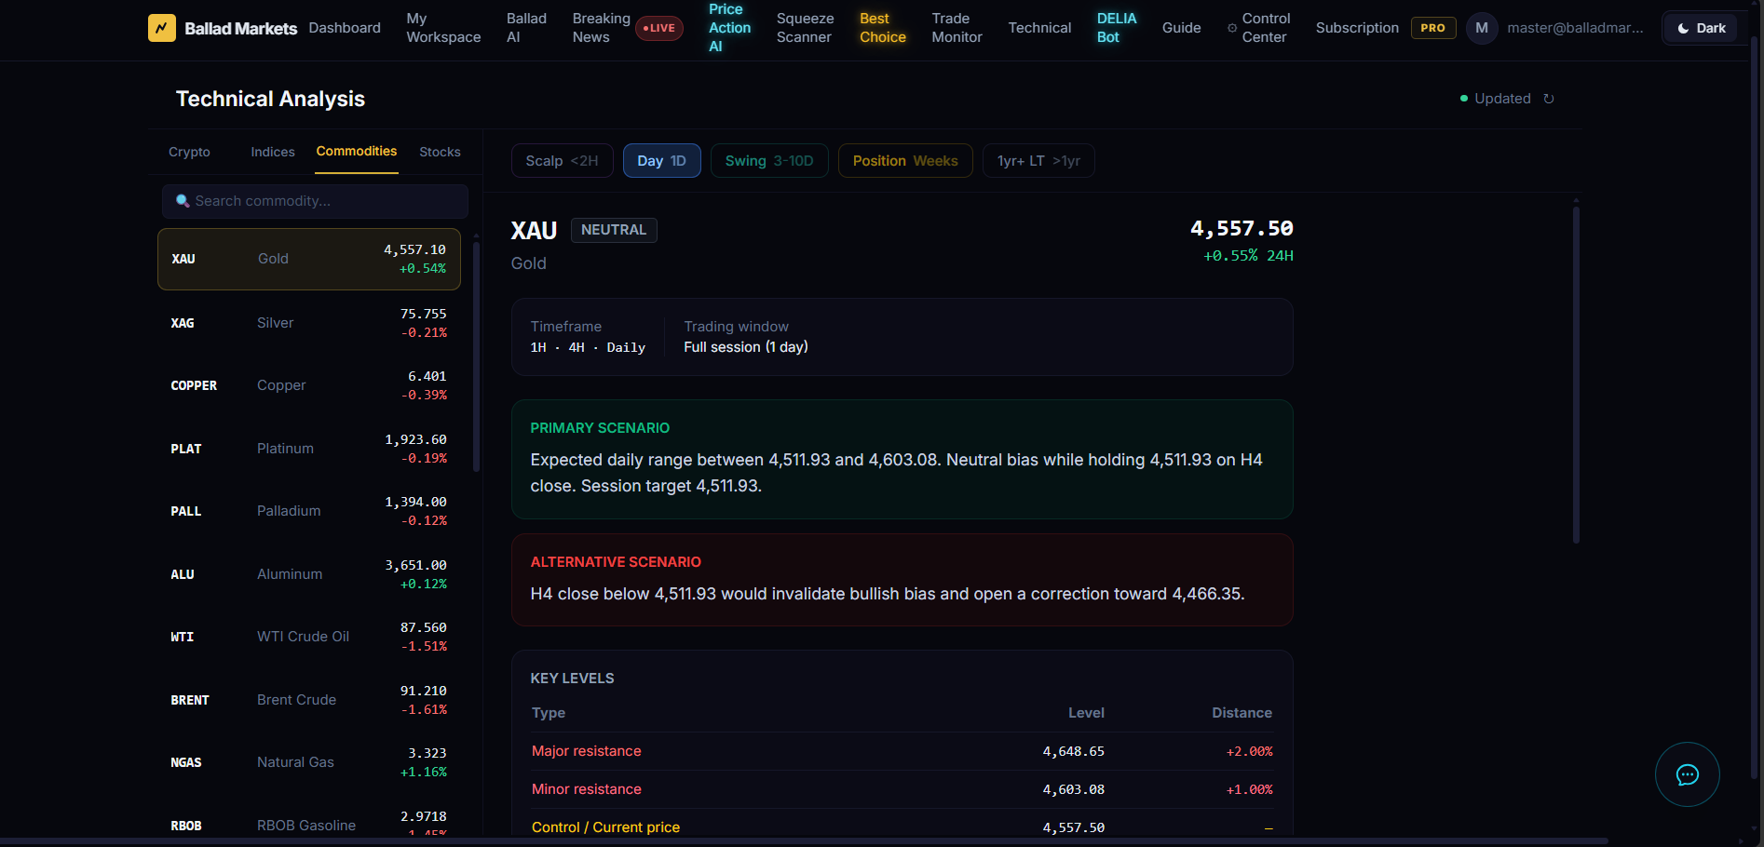Screen dimensions: 1764x847
Task: Click the 4,648.65 level value
Action: pos(1073,751)
